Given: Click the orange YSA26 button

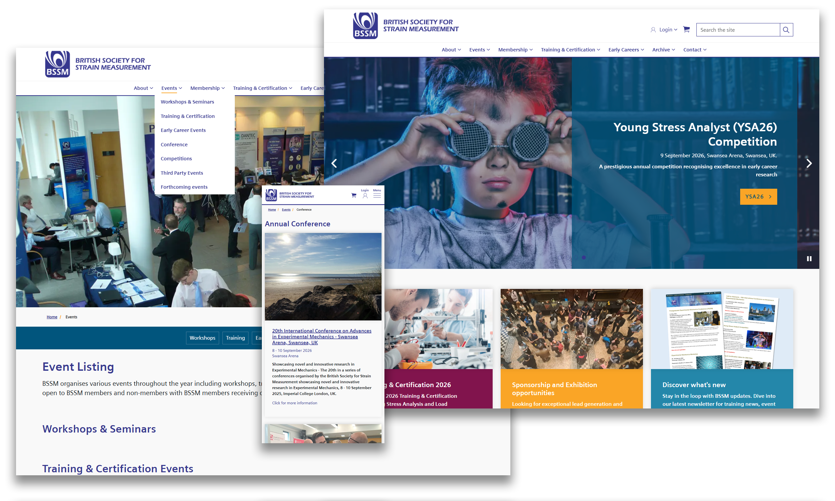Looking at the screenshot, I should [758, 196].
